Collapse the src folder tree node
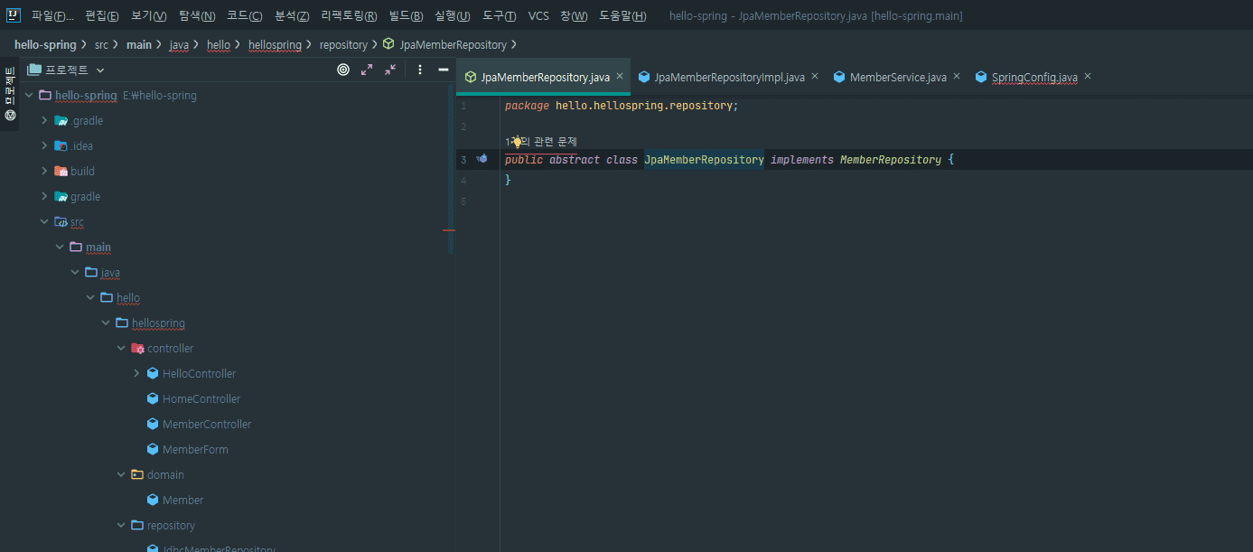 click(44, 221)
